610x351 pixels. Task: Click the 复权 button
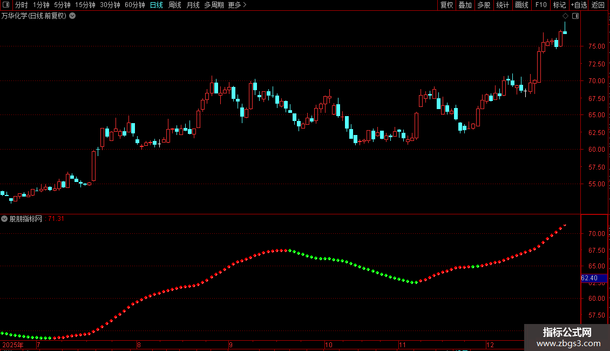tap(446, 5)
